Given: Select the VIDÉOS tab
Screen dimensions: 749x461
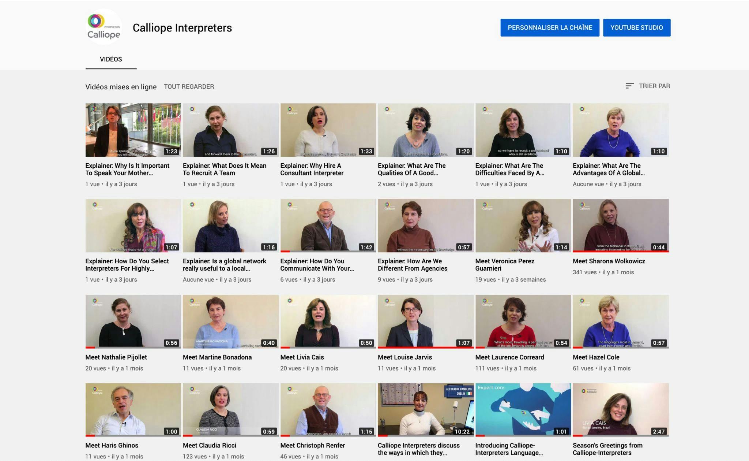Looking at the screenshot, I should pyautogui.click(x=111, y=59).
